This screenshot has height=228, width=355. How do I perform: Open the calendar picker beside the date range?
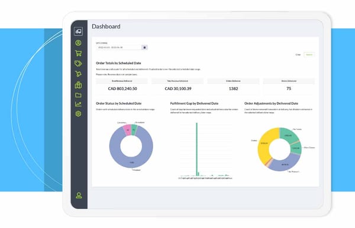[144, 47]
